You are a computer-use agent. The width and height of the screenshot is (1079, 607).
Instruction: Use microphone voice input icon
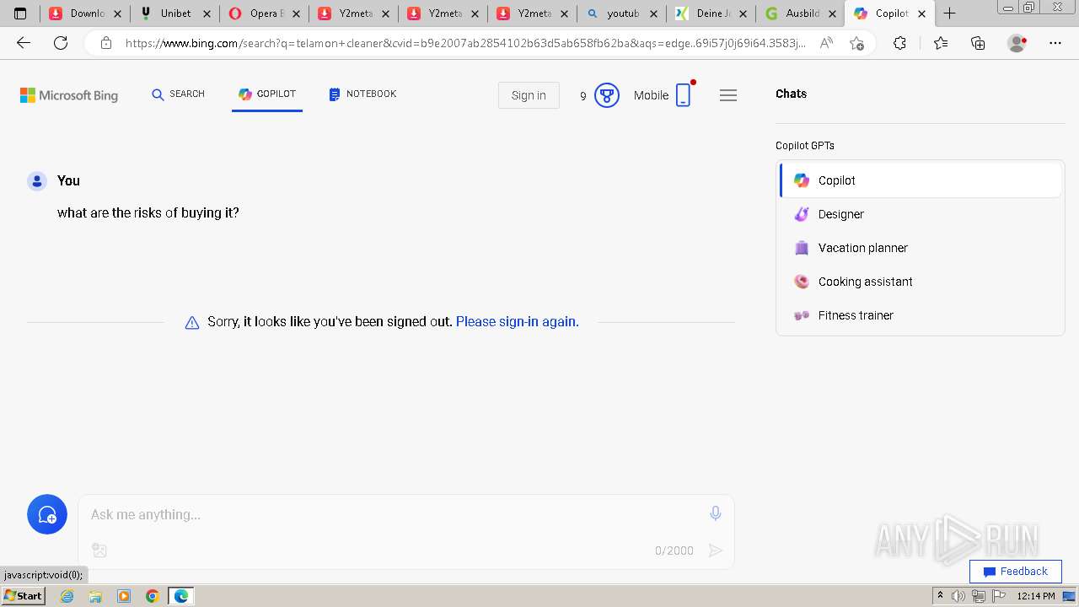pos(716,513)
